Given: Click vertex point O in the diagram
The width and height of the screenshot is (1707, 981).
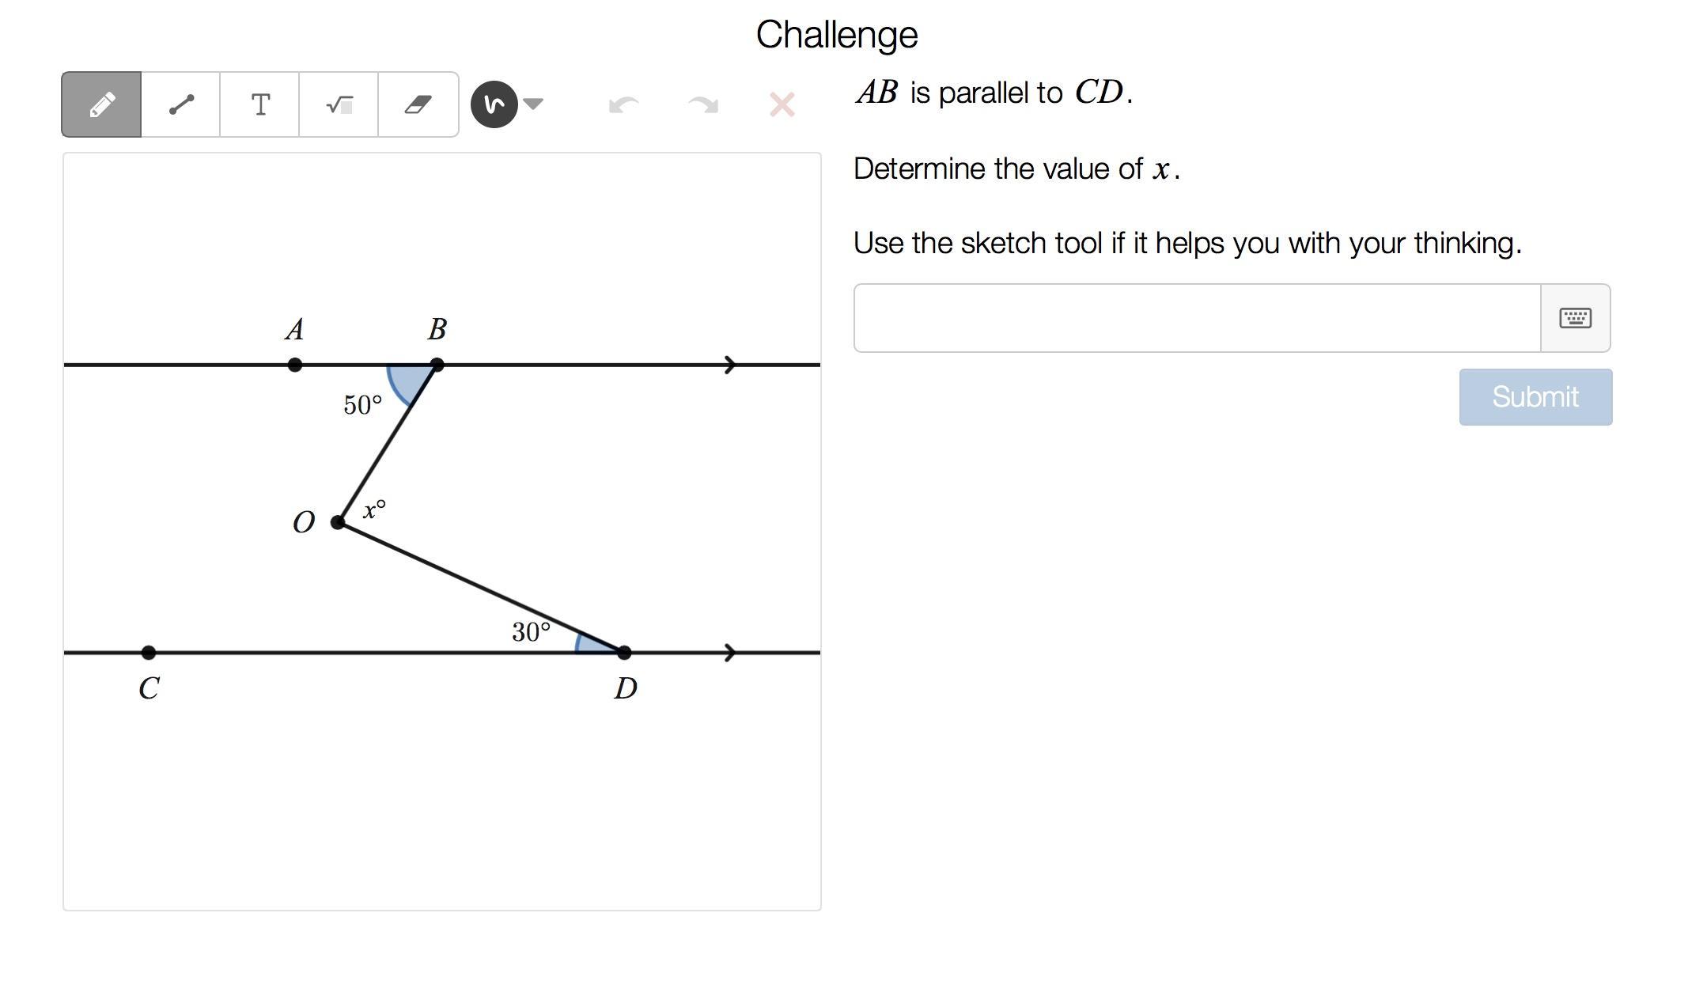Looking at the screenshot, I should coord(338,522).
